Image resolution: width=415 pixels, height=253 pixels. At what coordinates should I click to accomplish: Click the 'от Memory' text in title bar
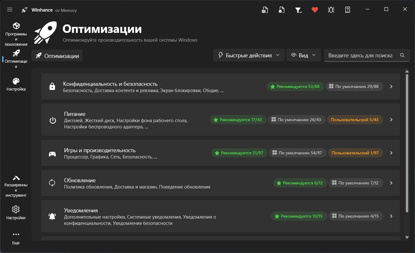(66, 10)
